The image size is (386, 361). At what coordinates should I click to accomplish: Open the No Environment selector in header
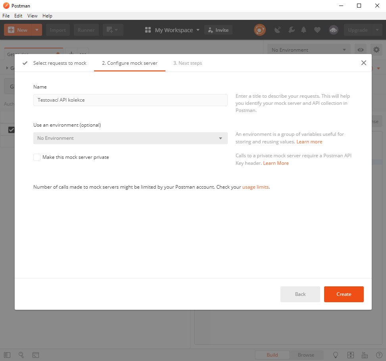pos(309,50)
